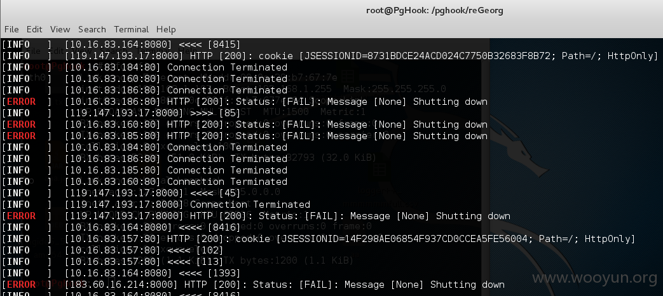Image resolution: width=663 pixels, height=296 pixels.
Task: Click the 119.147.193.17:8000 <<<< [45] line
Action: pos(121,193)
